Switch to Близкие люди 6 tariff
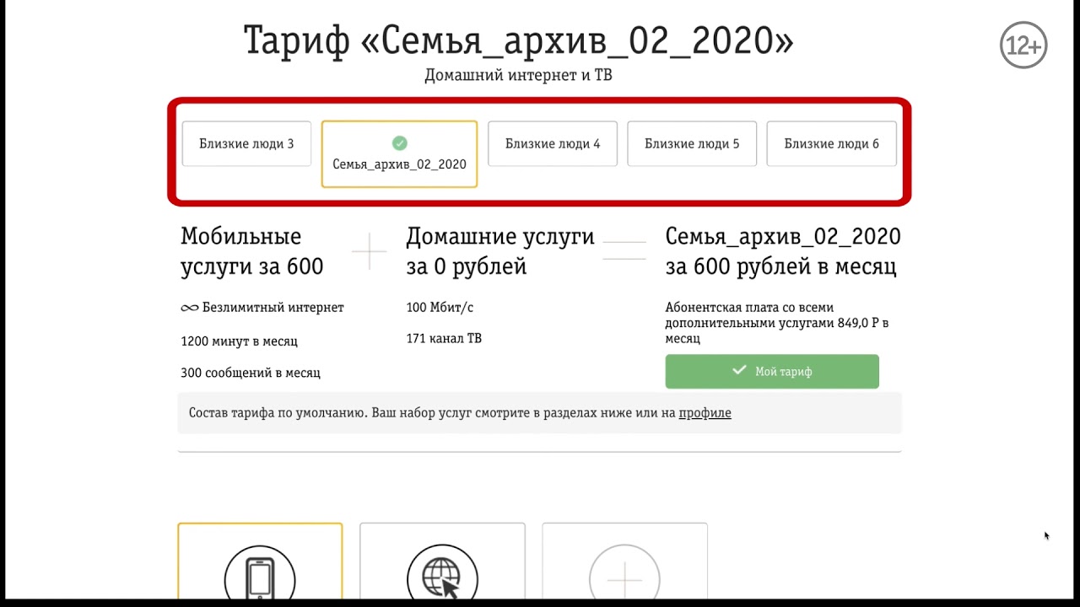The image size is (1080, 607). [831, 143]
